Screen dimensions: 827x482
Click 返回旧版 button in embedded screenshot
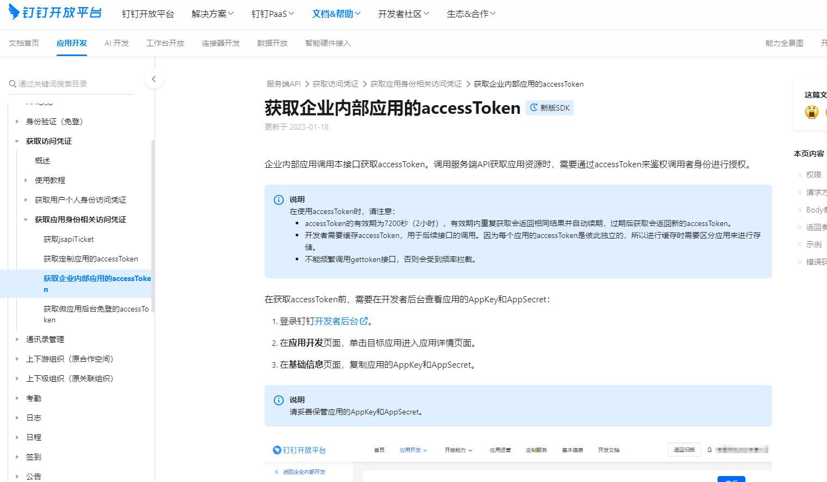click(x=684, y=450)
